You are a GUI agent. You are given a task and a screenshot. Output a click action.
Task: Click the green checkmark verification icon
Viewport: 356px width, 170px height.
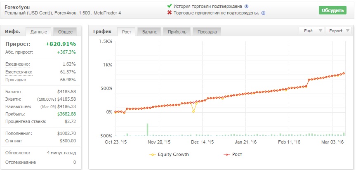click(x=169, y=6)
